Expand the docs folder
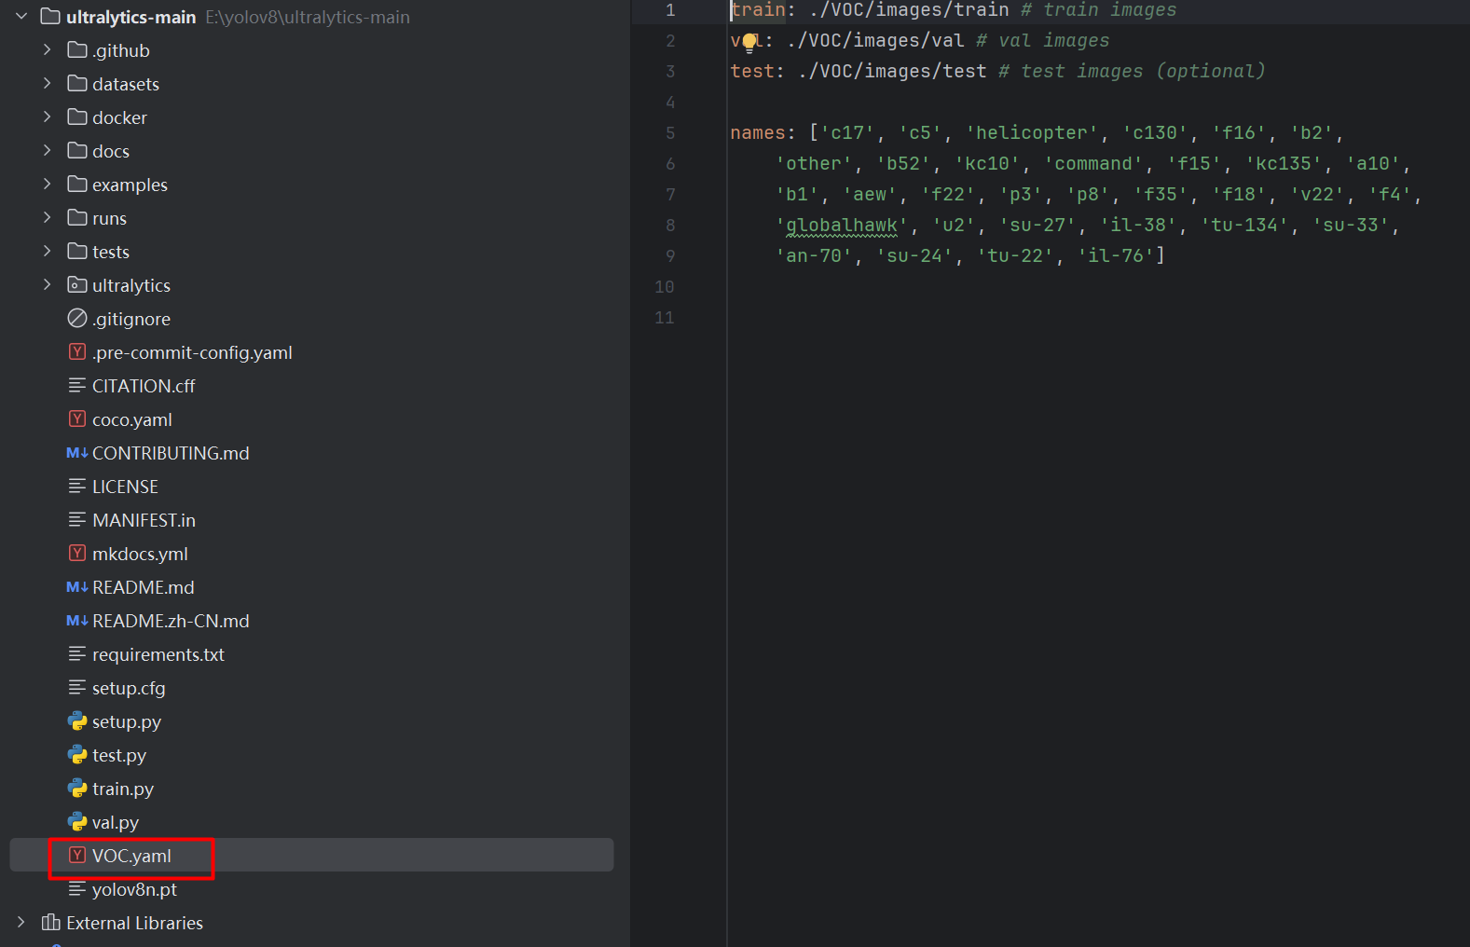The width and height of the screenshot is (1470, 947). [x=48, y=151]
